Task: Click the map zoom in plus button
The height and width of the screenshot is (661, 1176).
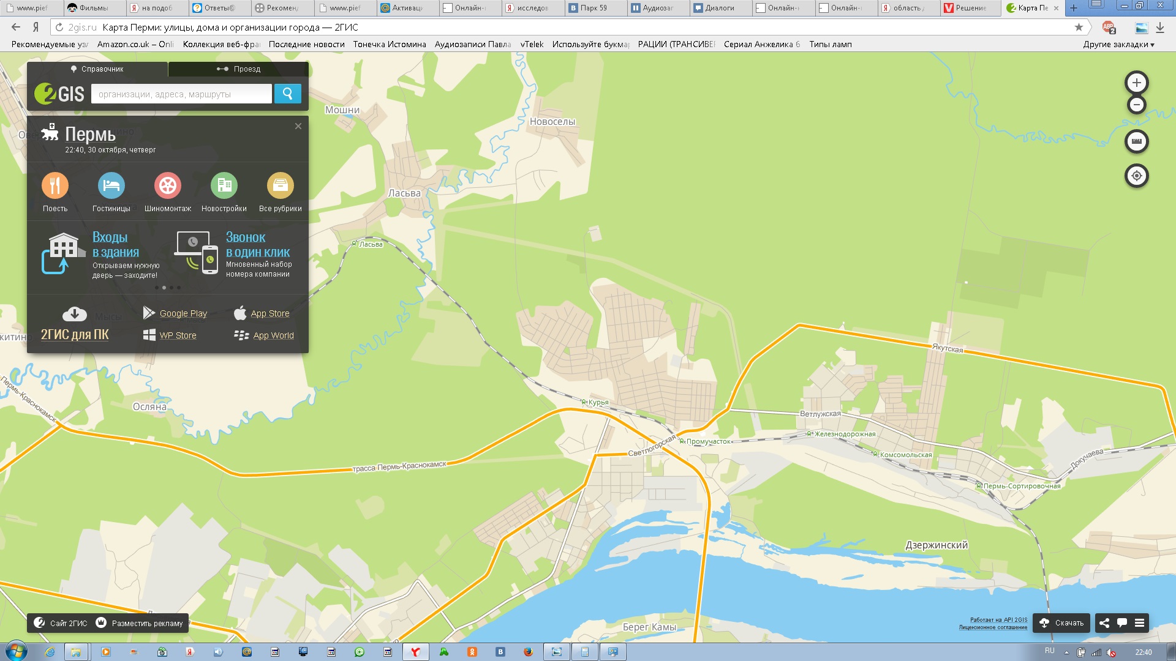Action: point(1136,83)
